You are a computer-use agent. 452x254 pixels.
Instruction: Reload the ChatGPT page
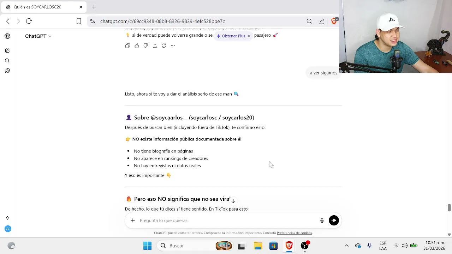coord(29,21)
